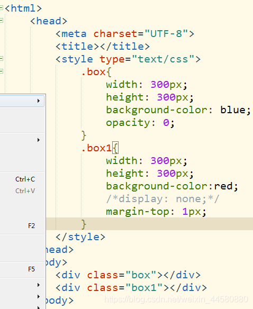Viewport: 253px width, 309px height.
Task: Click the closing brace of .box rule
Action: click(84, 135)
